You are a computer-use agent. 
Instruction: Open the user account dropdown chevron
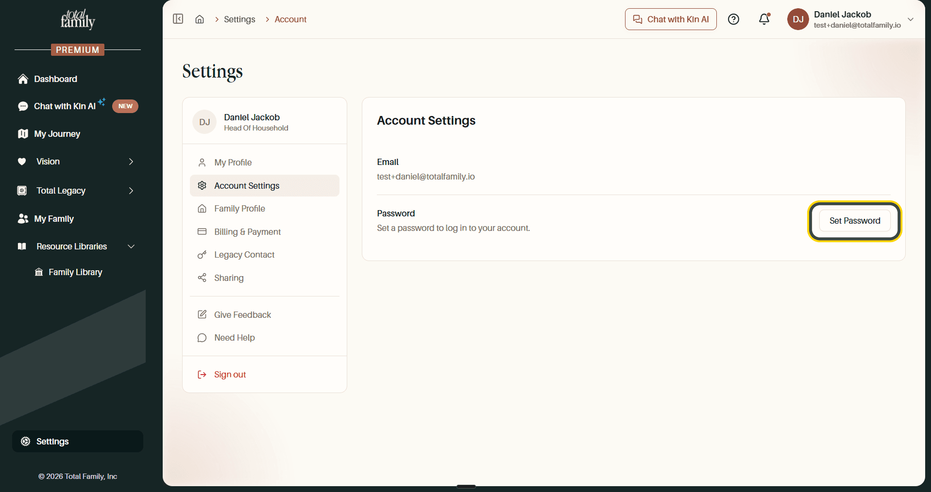911,19
